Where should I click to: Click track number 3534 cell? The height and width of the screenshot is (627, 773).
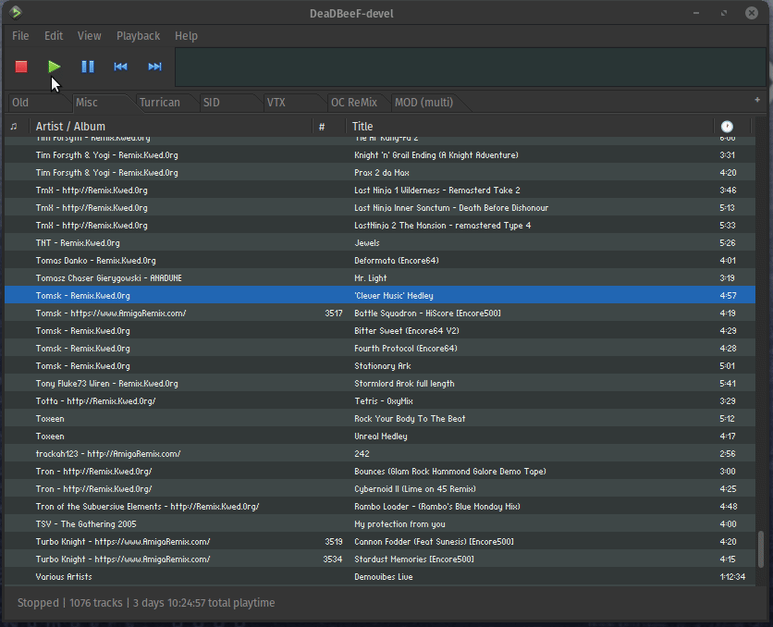[x=333, y=559]
